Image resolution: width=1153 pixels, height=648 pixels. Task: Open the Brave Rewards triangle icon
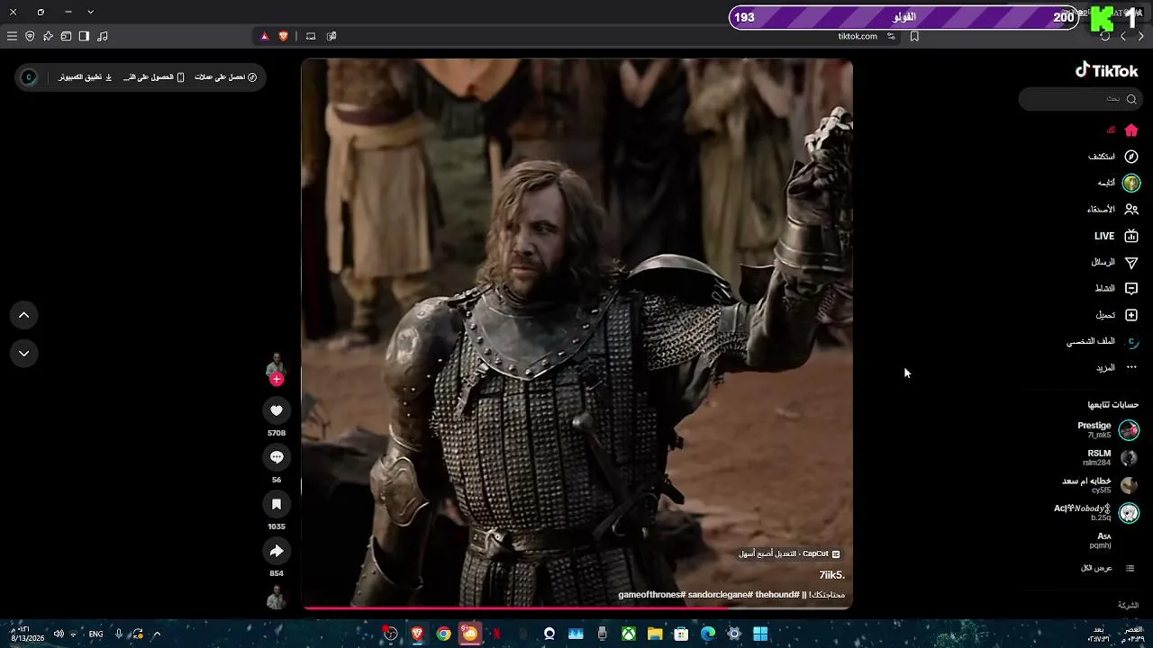pyautogui.click(x=265, y=36)
